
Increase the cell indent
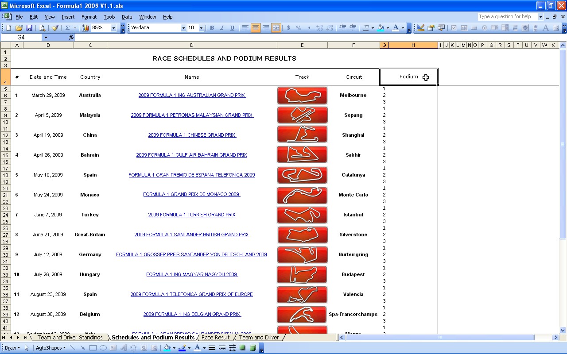coord(353,27)
